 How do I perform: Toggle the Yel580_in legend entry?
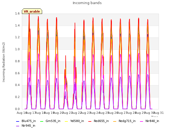(x=74, y=121)
